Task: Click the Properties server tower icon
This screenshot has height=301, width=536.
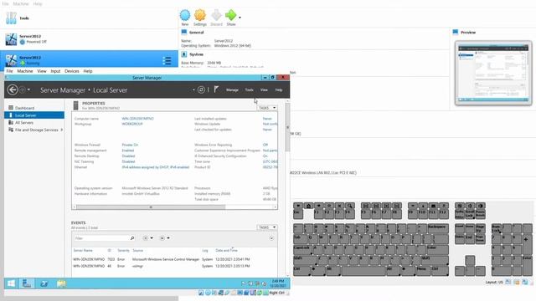Action: click(x=76, y=105)
